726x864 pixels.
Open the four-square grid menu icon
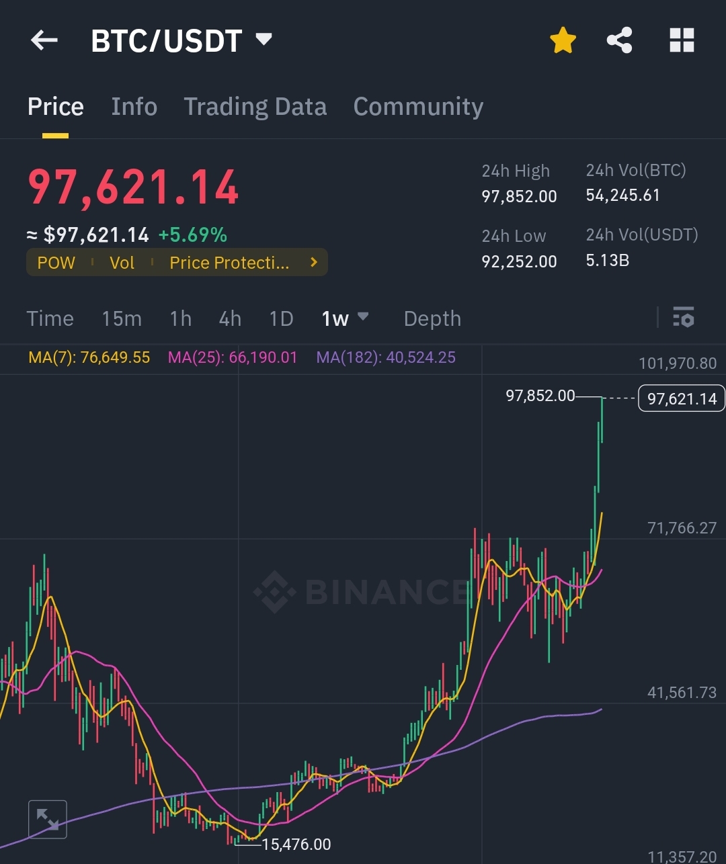(682, 40)
